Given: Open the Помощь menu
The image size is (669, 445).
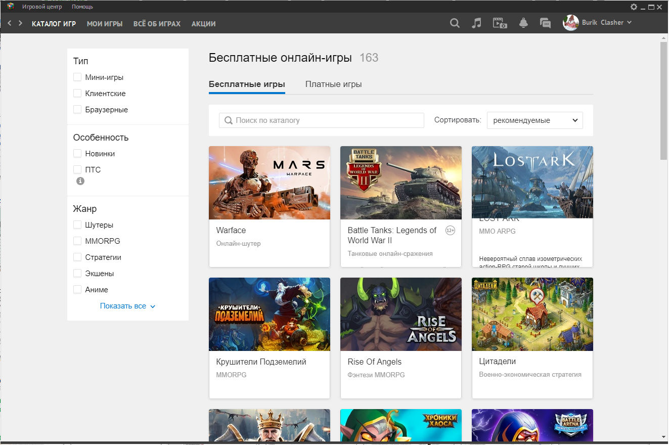Looking at the screenshot, I should tap(82, 7).
